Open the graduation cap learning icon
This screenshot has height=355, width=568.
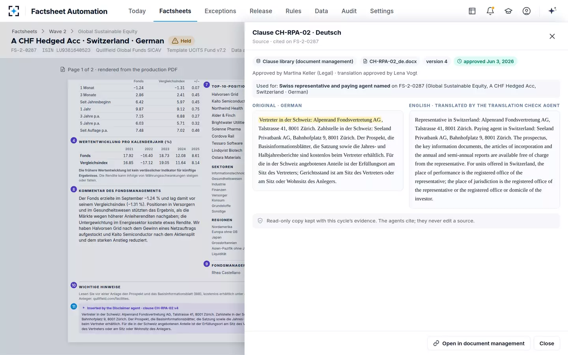click(508, 11)
